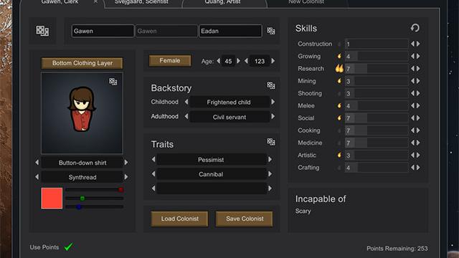Image resolution: width=459 pixels, height=258 pixels.
Task: Switch to Quang, Artist tab
Action: tap(222, 2)
